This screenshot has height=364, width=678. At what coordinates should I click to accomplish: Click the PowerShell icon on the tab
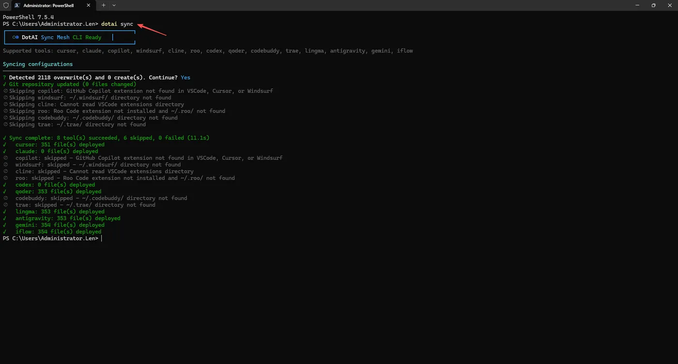tap(17, 5)
